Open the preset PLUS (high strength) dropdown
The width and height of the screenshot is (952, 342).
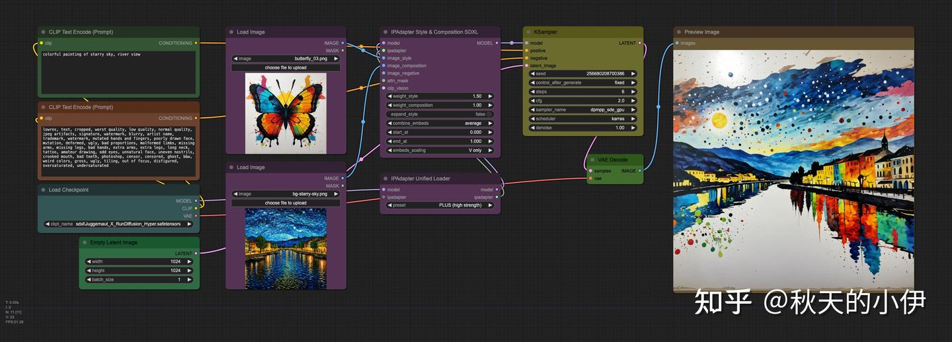tap(439, 205)
